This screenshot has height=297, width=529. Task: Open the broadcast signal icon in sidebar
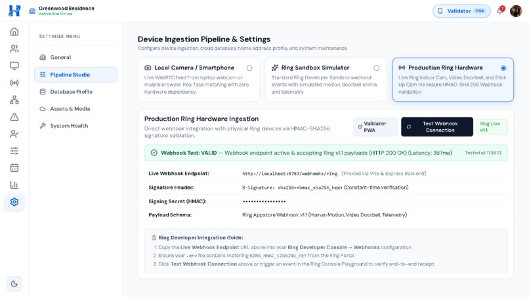[x=14, y=83]
